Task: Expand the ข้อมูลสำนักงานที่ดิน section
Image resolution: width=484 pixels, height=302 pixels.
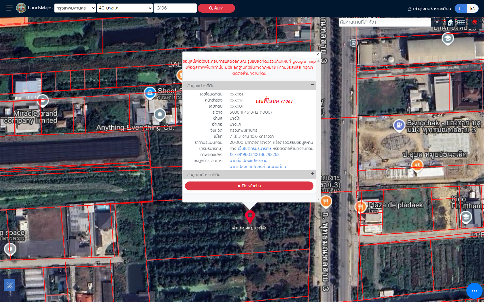Action: pos(313,174)
